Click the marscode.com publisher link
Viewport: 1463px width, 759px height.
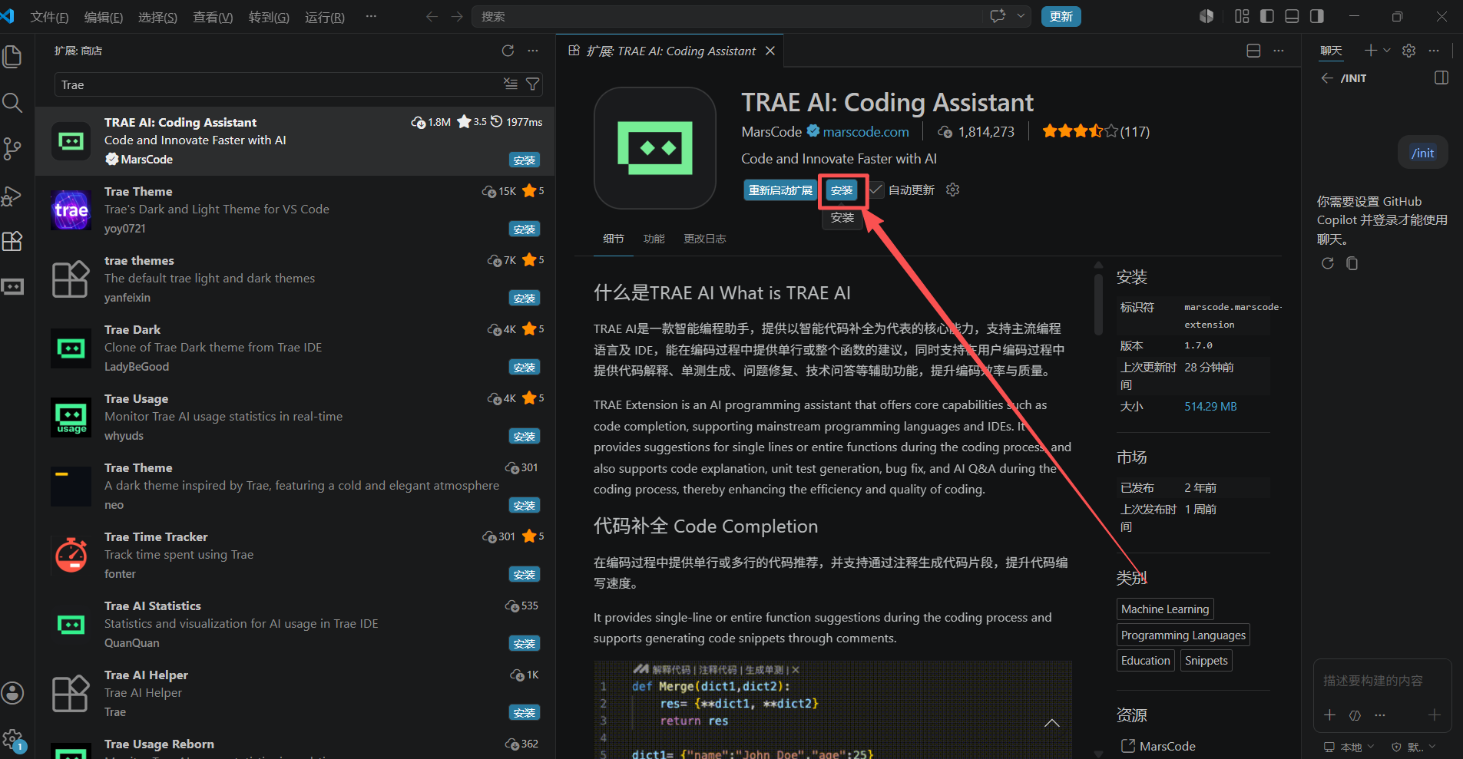[x=866, y=132]
